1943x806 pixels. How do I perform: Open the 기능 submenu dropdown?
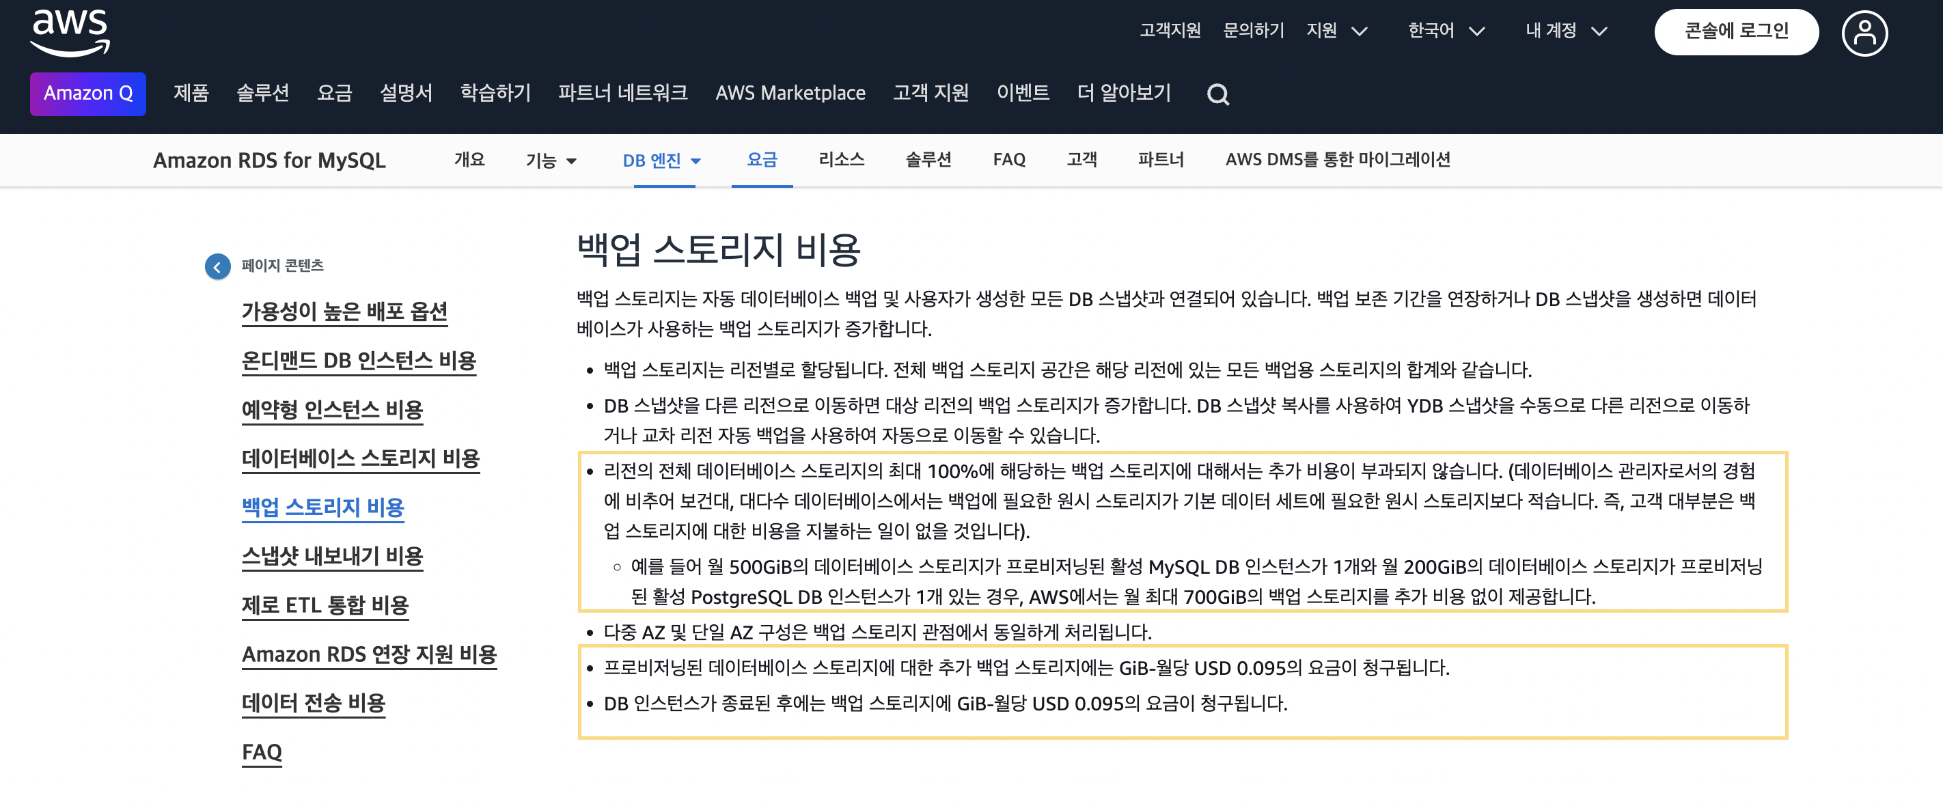coord(551,161)
